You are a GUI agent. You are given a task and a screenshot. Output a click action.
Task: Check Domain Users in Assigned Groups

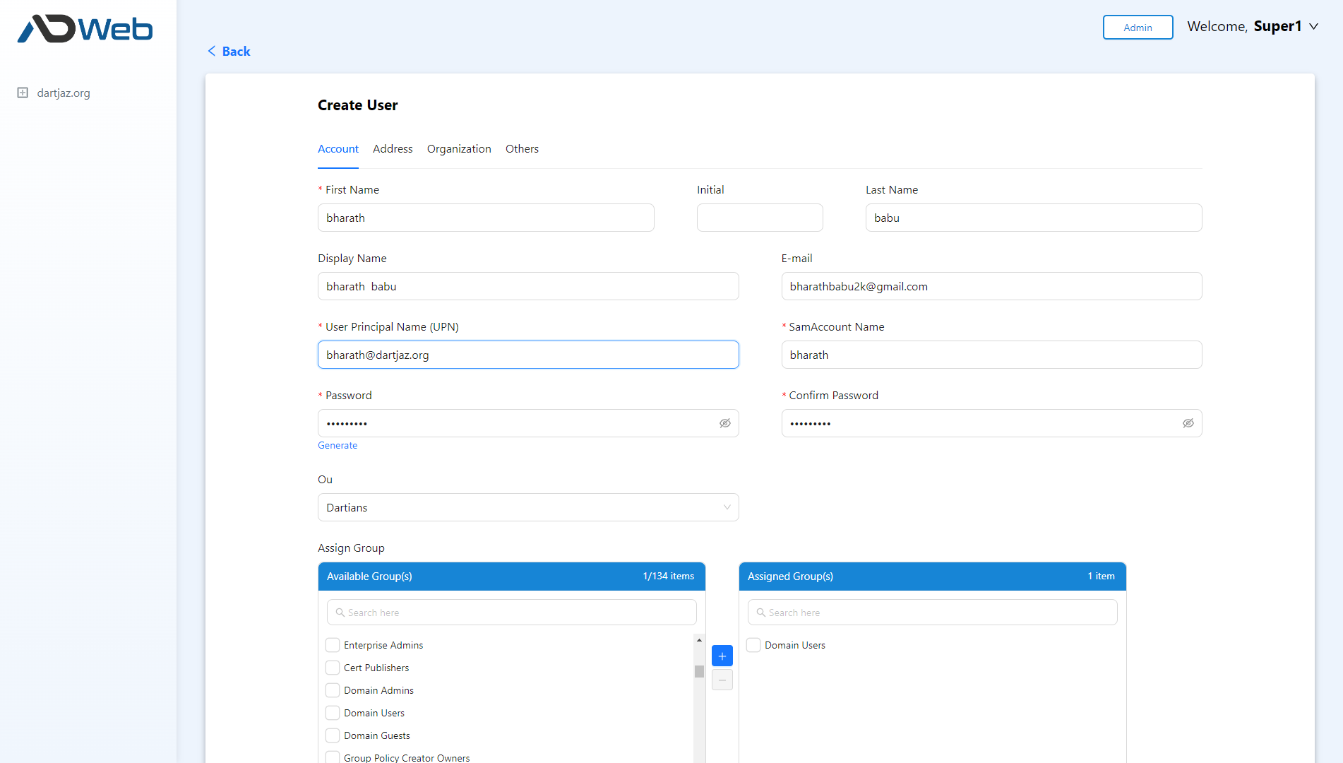tap(753, 645)
